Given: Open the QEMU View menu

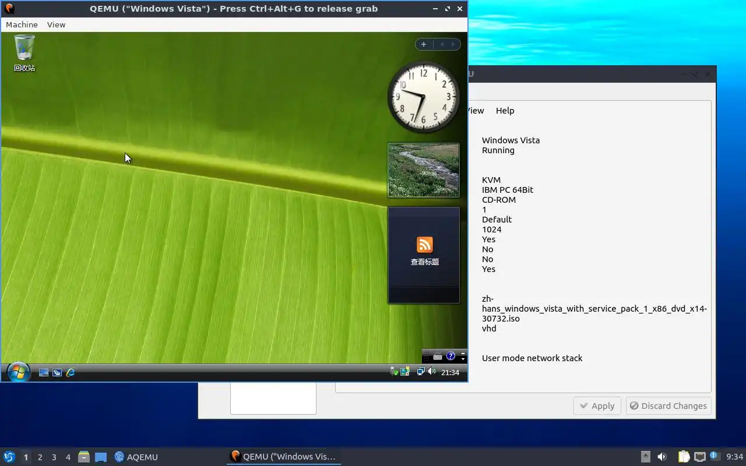Looking at the screenshot, I should click(56, 24).
